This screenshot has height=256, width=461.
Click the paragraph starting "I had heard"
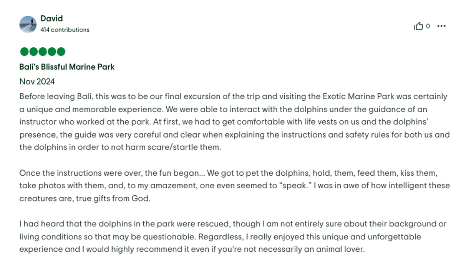[230, 236]
